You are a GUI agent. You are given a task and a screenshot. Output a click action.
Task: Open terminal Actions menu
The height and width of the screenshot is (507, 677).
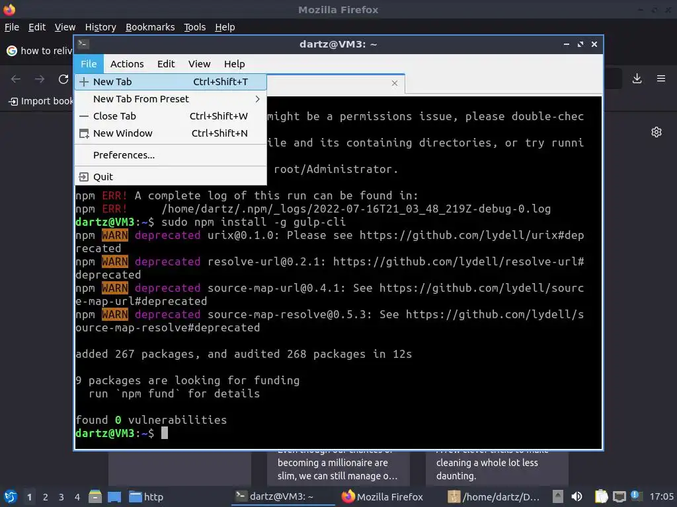pos(127,64)
